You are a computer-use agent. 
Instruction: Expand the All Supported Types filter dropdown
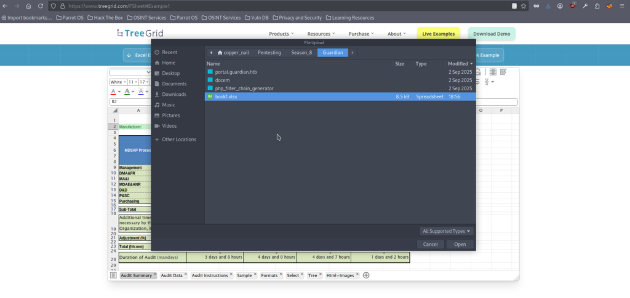447,231
